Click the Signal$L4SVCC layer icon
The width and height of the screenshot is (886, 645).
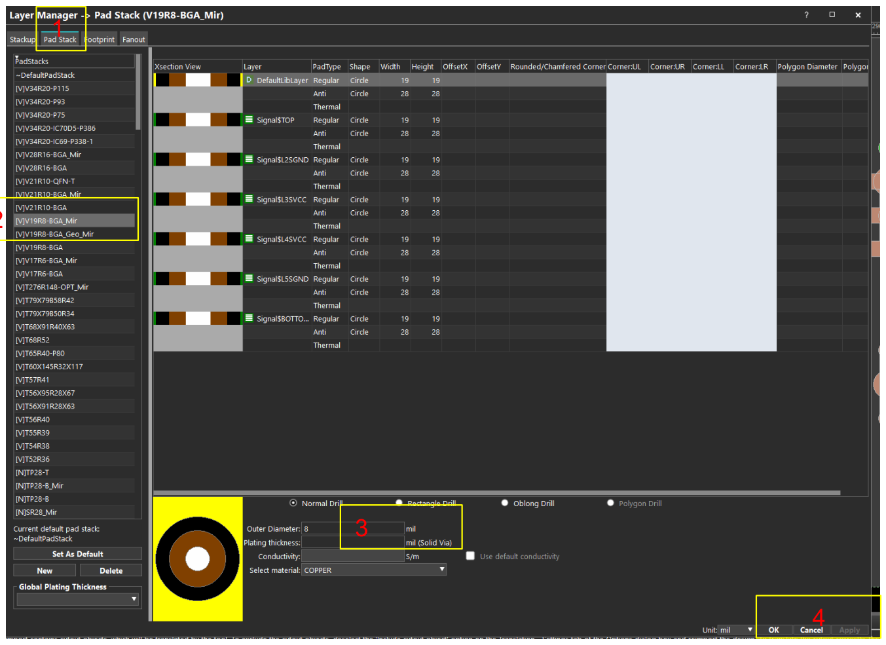[x=249, y=239]
